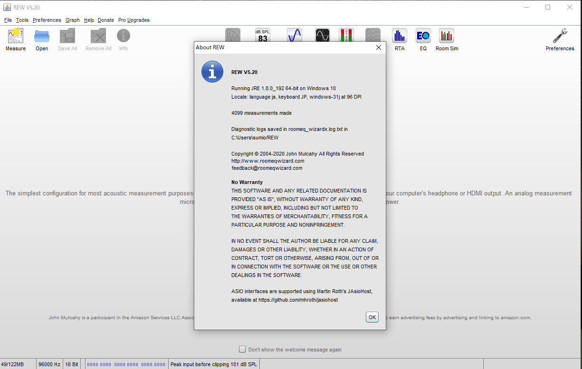This screenshot has width=582, height=369.
Task: Open the dB SPL meter
Action: click(x=263, y=35)
